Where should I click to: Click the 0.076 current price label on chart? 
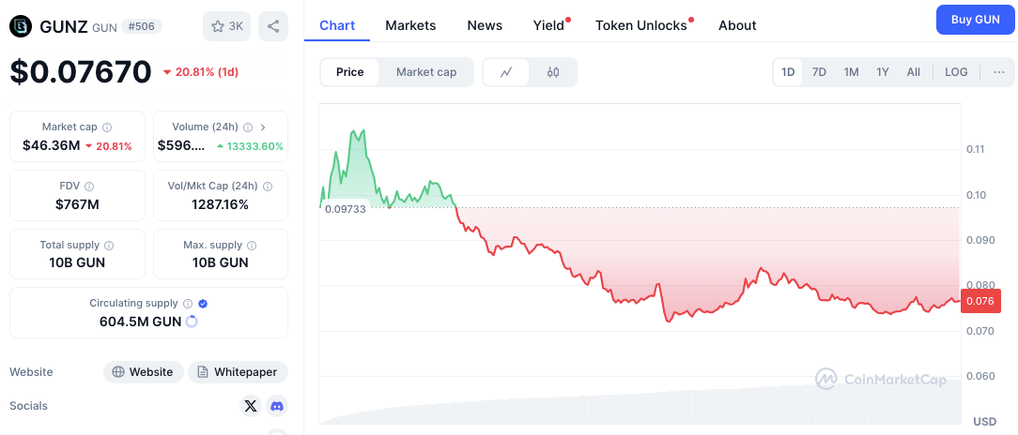pos(981,301)
